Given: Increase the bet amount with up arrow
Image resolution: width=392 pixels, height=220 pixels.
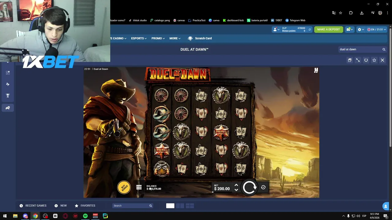Looking at the screenshot, I should (236, 185).
